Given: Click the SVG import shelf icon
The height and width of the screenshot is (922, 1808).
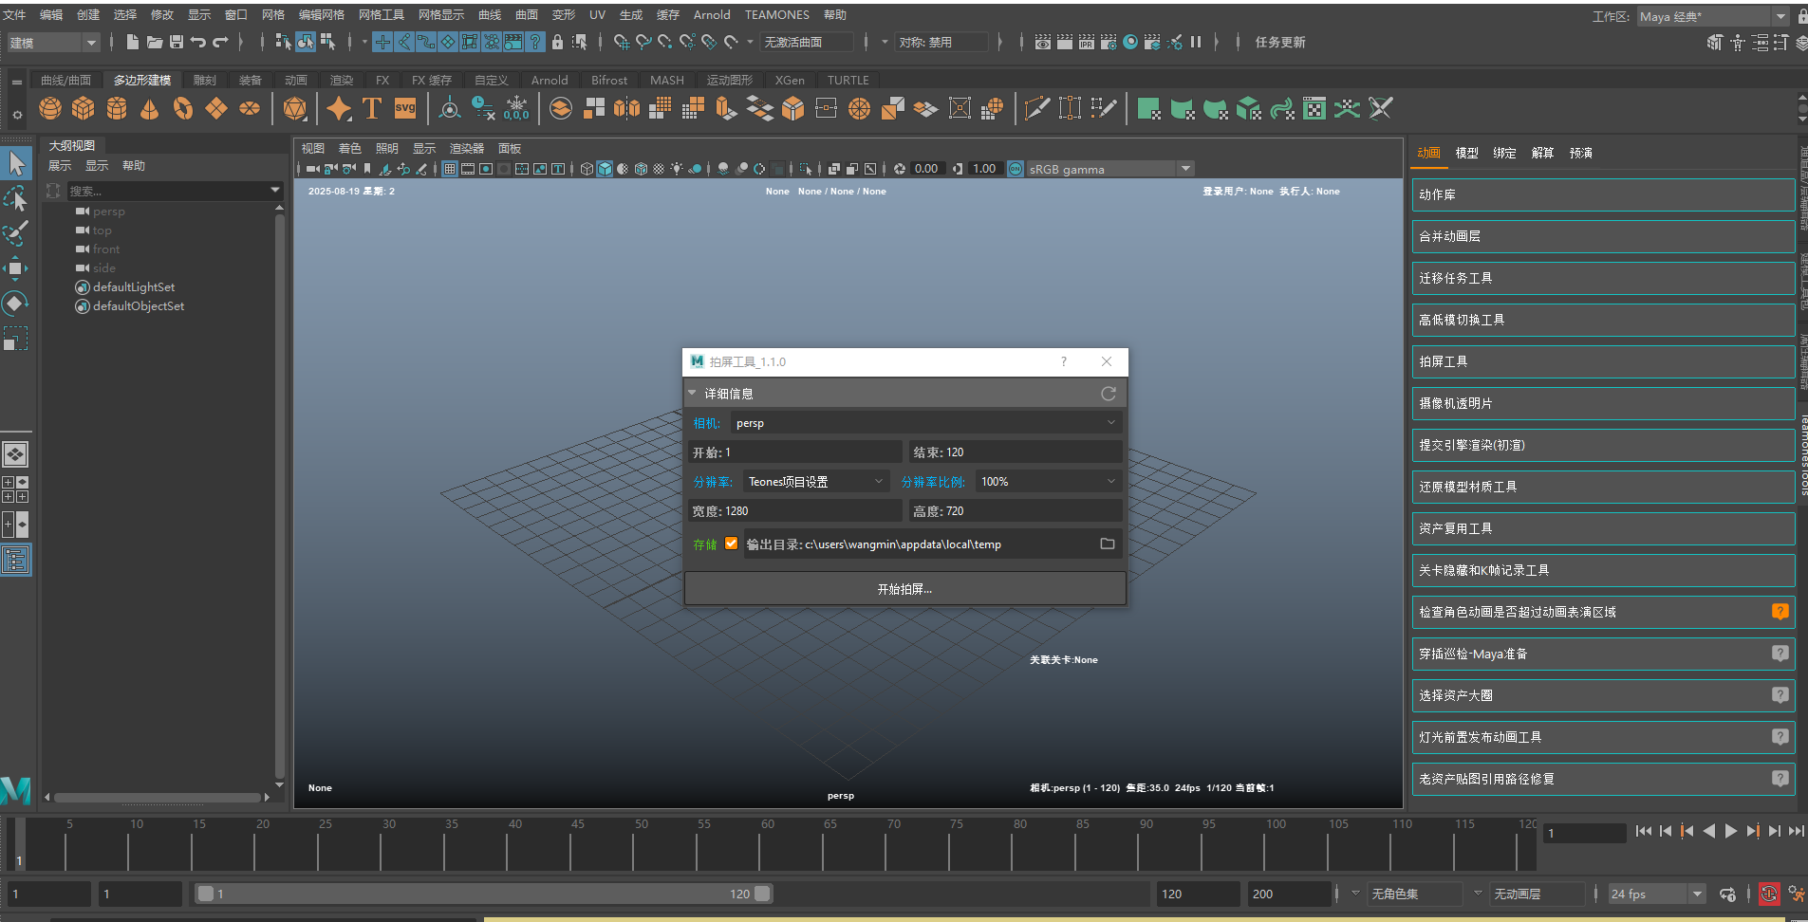Looking at the screenshot, I should click(x=405, y=109).
